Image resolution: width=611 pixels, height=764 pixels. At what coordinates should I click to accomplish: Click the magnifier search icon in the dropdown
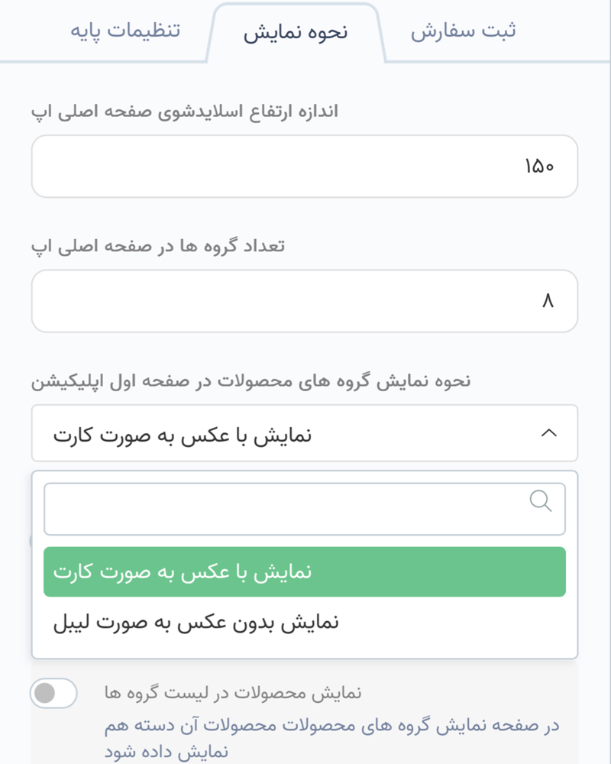point(542,502)
